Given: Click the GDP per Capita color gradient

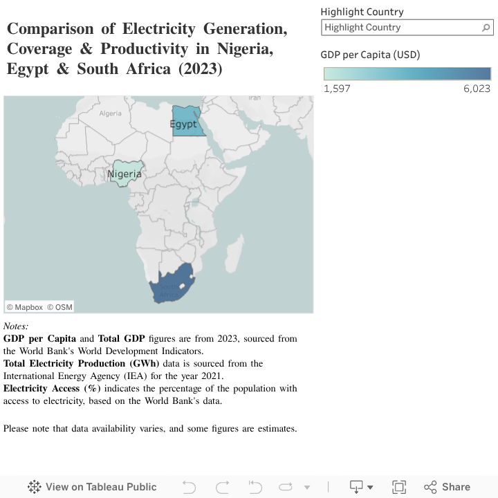Looking at the screenshot, I should tap(407, 74).
